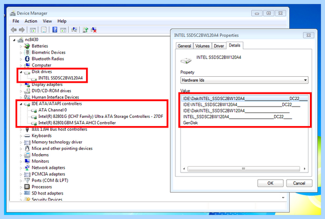Screen dimensions: 325x219
Task: Click the IEEE 1394 Bus host controllers icon
Action: pyautogui.click(x=27, y=129)
